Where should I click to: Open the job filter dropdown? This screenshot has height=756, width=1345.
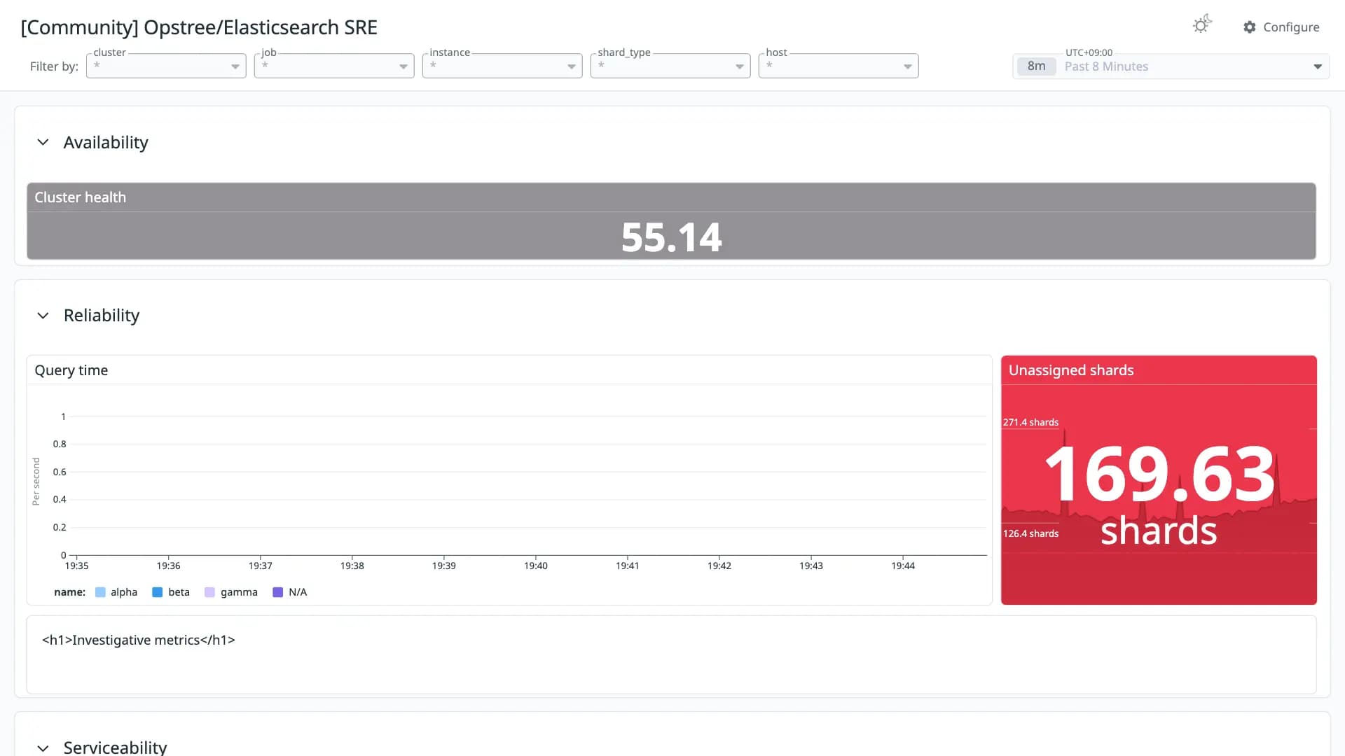tap(334, 66)
